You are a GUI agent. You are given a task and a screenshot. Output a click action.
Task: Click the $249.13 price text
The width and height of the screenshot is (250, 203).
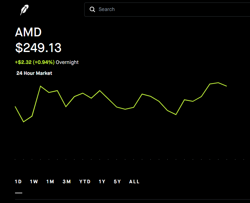[x=38, y=48]
